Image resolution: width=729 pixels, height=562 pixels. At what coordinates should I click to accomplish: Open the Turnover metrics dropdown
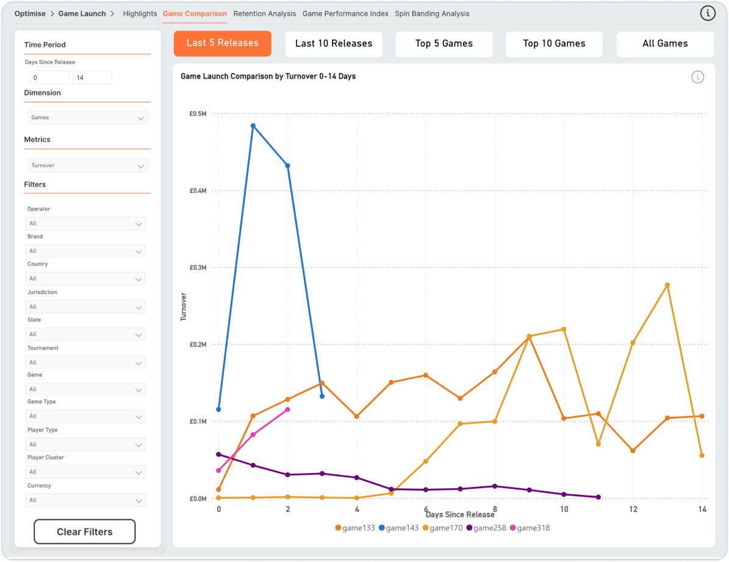[x=87, y=166]
